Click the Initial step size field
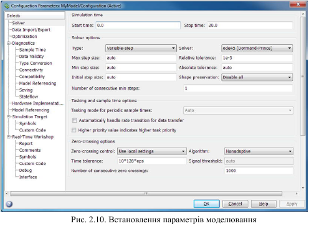This screenshot has height=231, width=309. (x=141, y=77)
